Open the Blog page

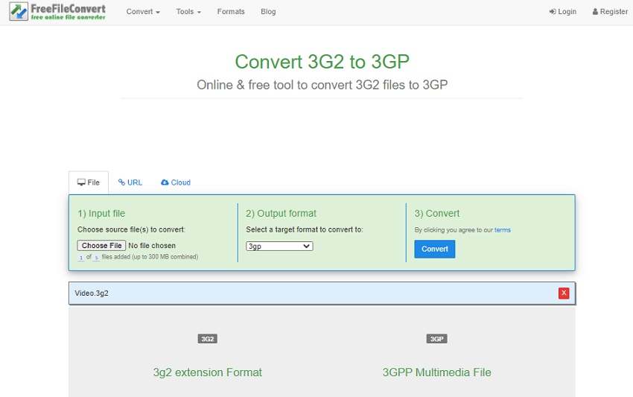pyautogui.click(x=268, y=12)
